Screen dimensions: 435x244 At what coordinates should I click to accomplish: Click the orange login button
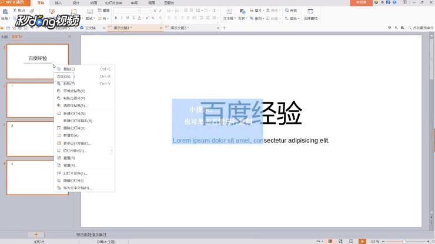[361, 2]
